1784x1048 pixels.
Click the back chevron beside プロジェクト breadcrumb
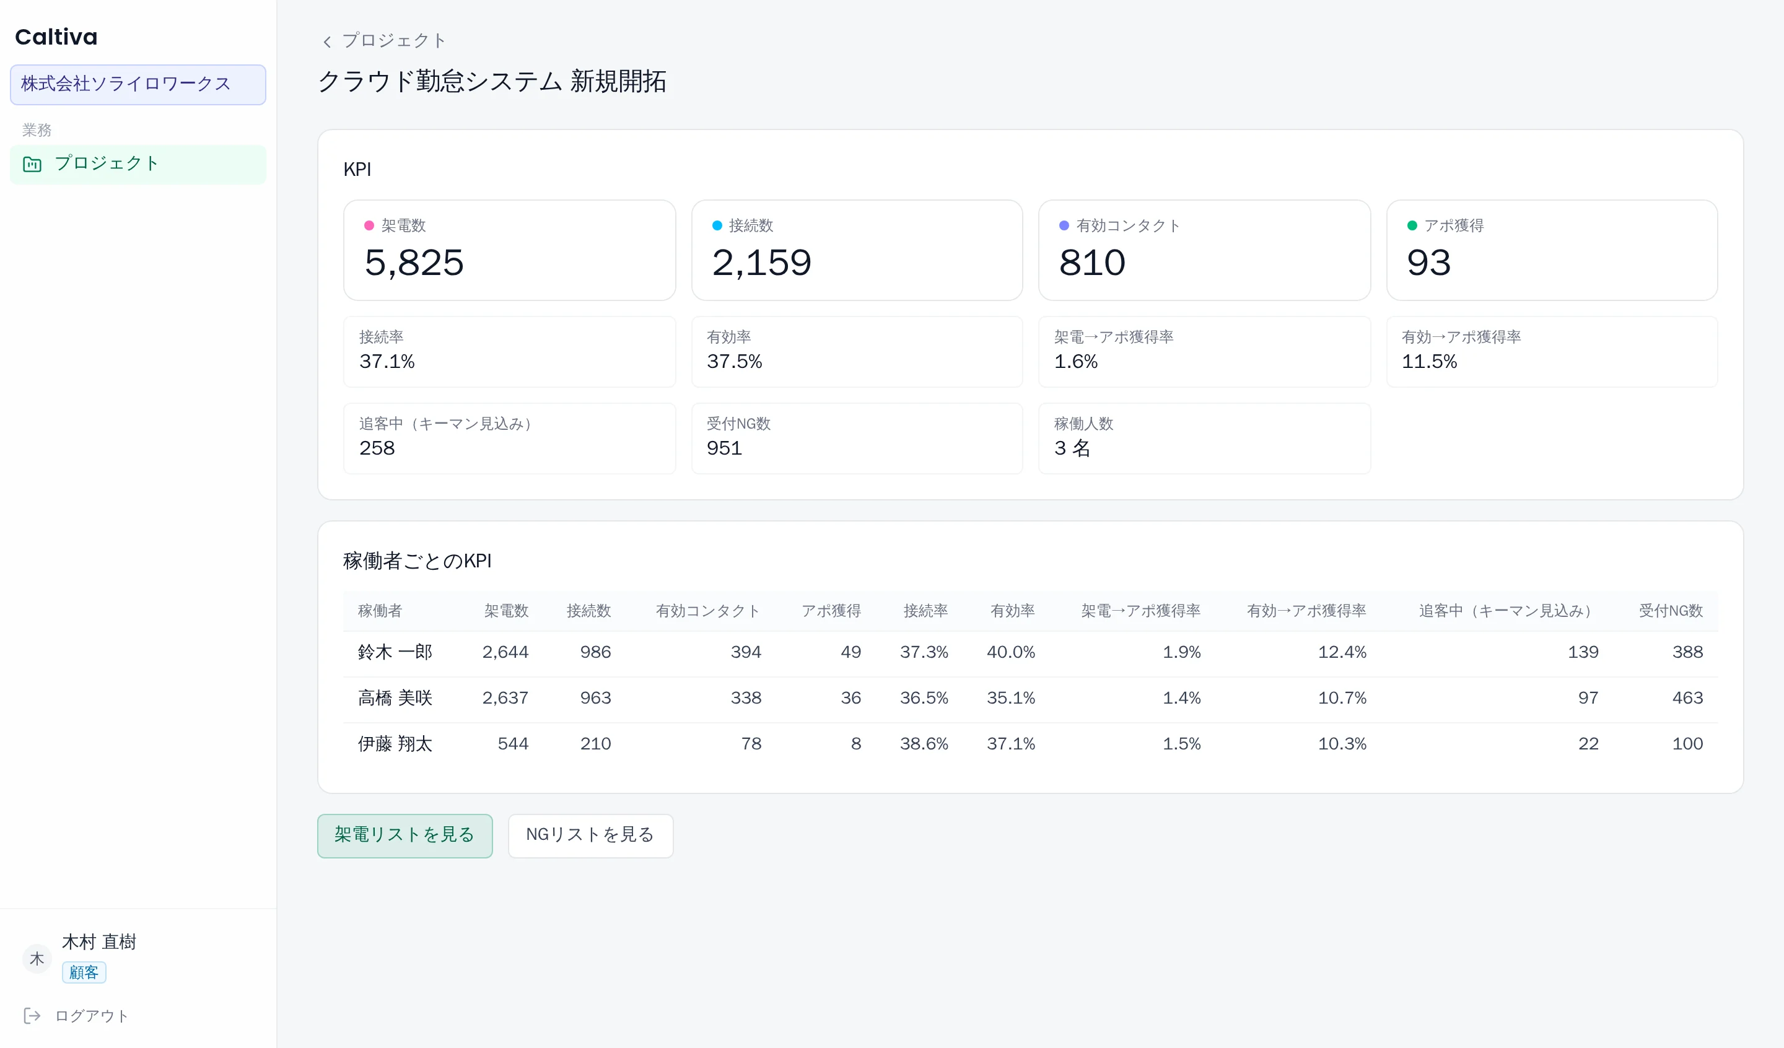point(327,41)
